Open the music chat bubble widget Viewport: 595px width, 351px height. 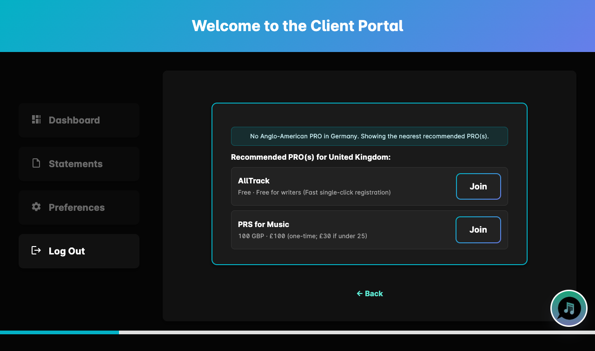click(x=569, y=308)
